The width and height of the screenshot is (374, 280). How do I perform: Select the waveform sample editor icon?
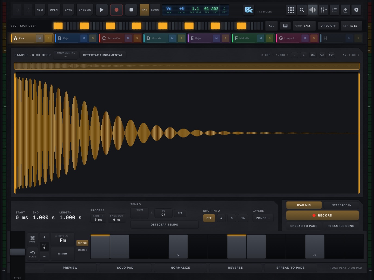313,10
